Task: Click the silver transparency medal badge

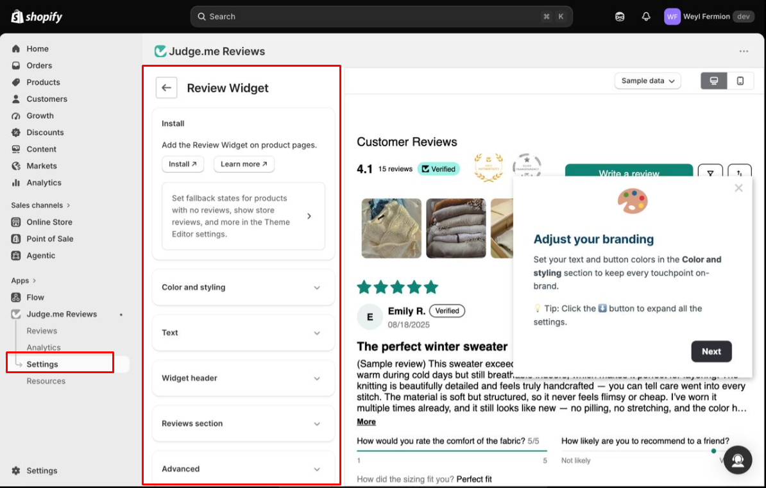Action: 527,165
